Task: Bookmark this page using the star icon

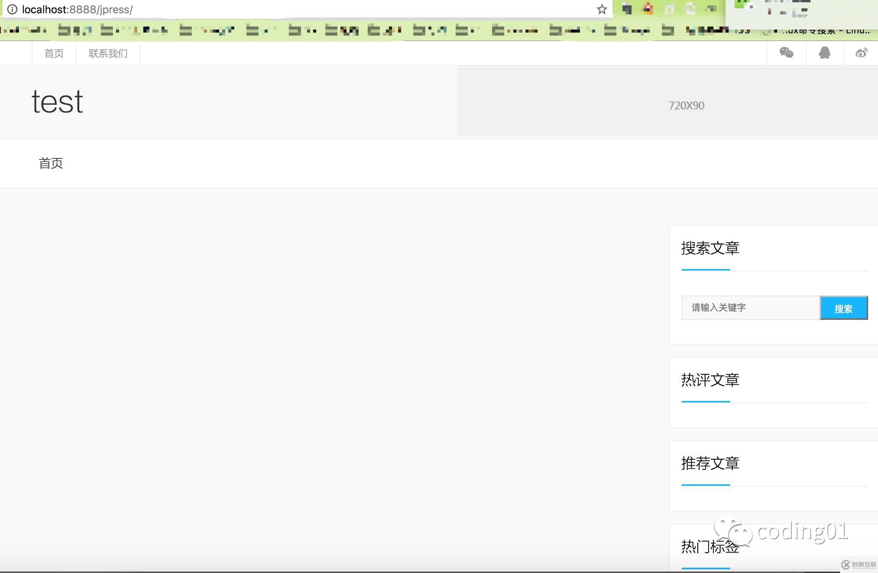Action: (x=601, y=9)
